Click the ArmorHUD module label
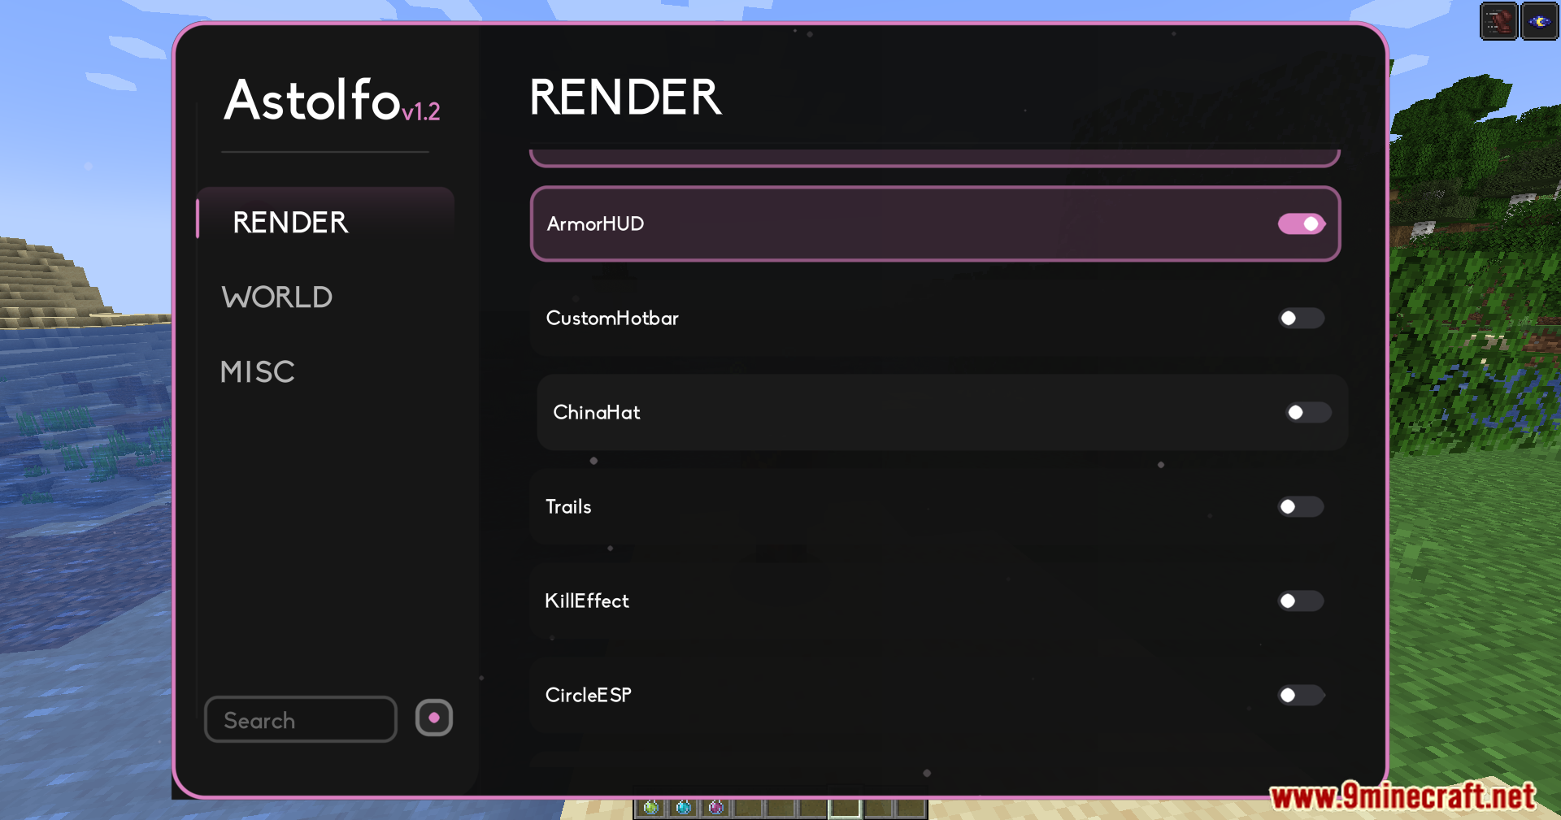Screen dimensions: 1561x820 595,223
